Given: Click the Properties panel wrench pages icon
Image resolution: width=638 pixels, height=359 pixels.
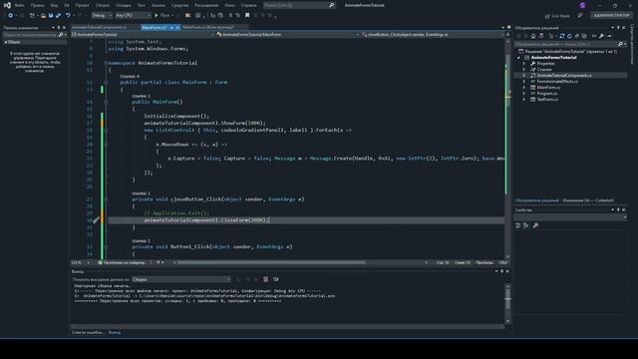Looking at the screenshot, I should point(535,225).
